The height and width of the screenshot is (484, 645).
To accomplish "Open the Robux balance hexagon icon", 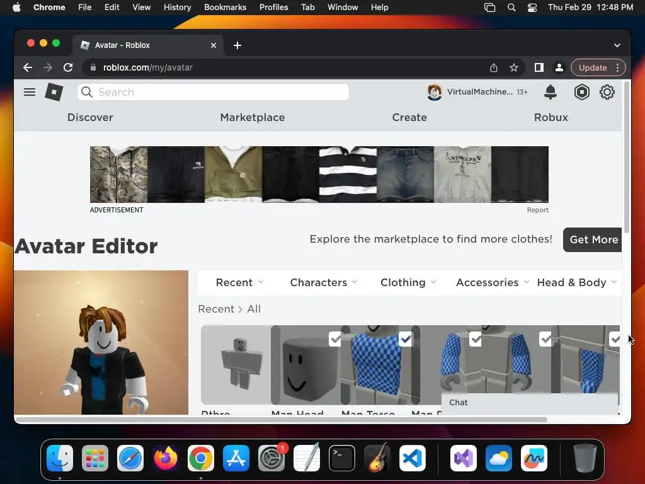I will click(581, 92).
